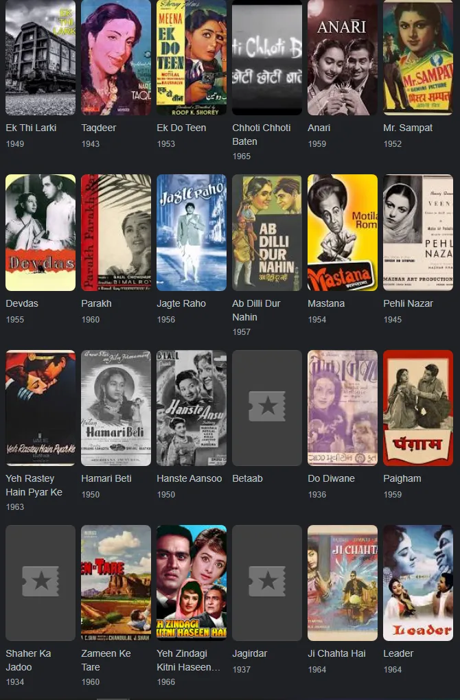Click the Jagirdar placeholder star icon
The height and width of the screenshot is (700, 460).
pyautogui.click(x=267, y=581)
